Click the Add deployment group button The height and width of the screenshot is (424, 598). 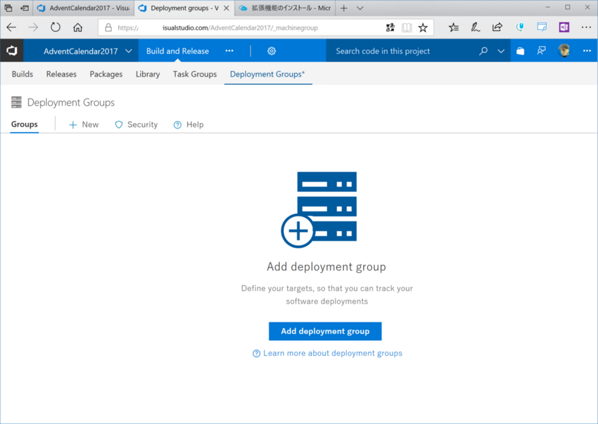coord(325,331)
